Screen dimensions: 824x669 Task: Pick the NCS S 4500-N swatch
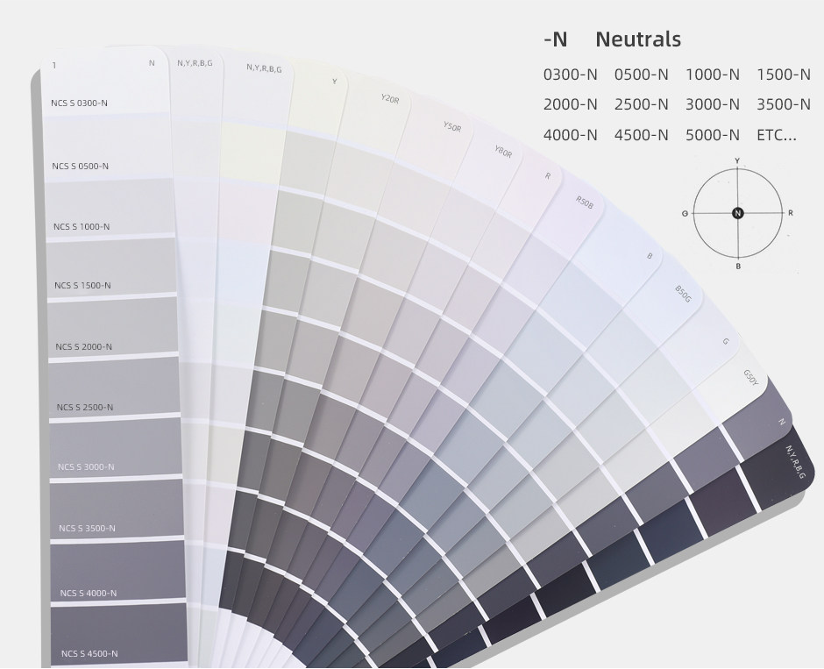[120, 635]
